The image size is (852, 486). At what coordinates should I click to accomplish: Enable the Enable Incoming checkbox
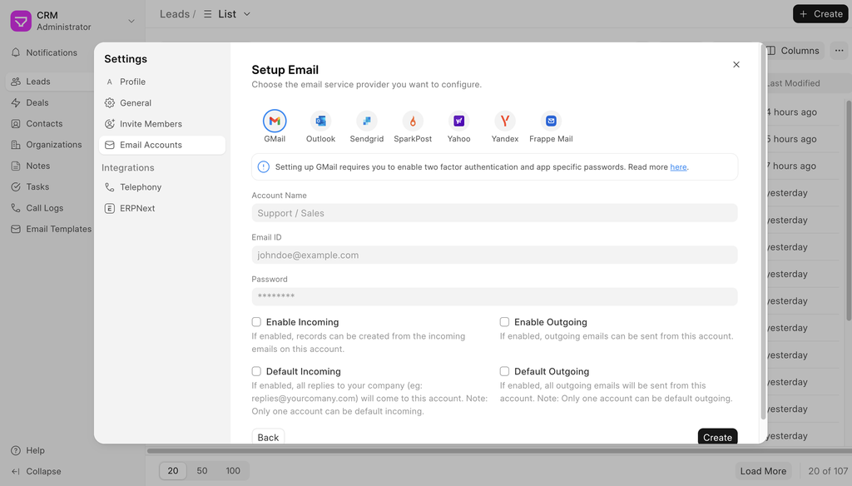(257, 322)
